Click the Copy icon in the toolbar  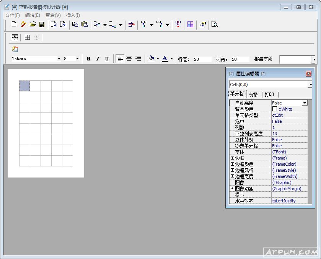[75, 24]
